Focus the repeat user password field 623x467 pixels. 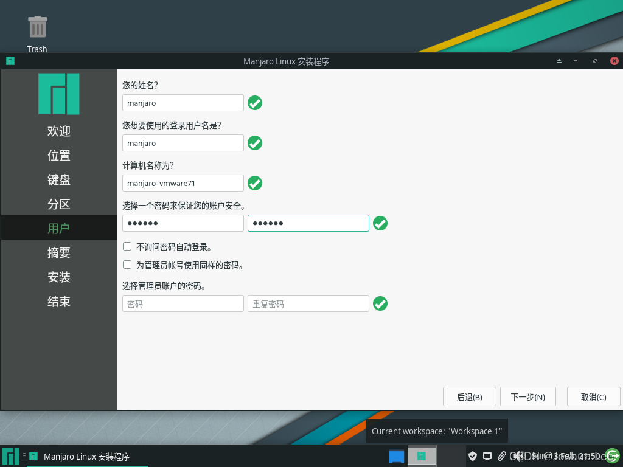click(308, 223)
